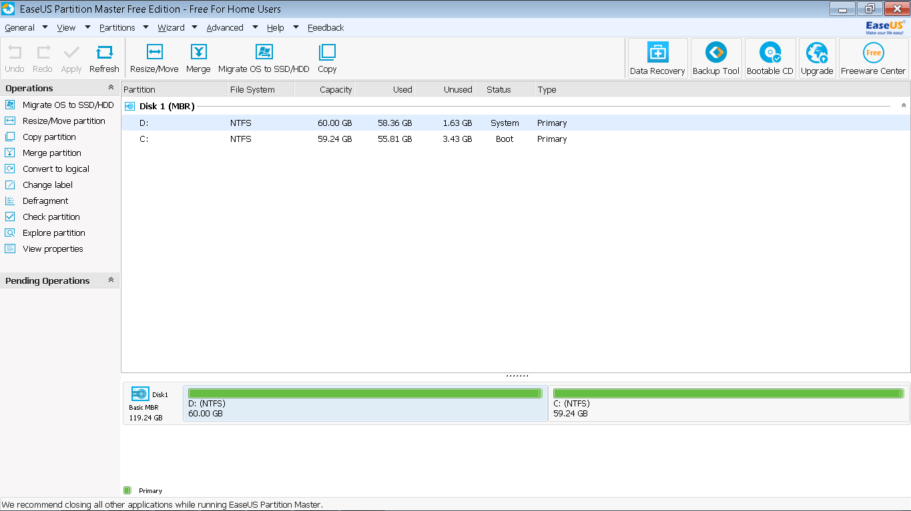Screen dimensions: 911x511
Task: Open the Wizard menu
Action: click(x=171, y=28)
